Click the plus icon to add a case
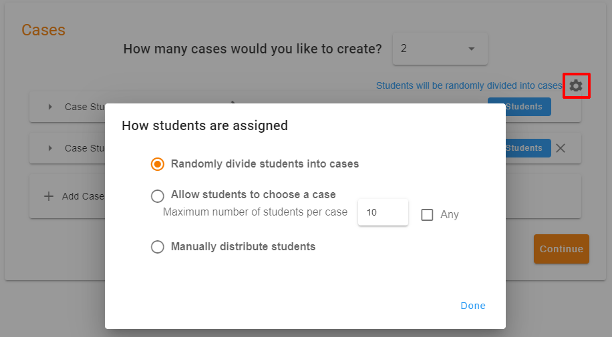This screenshot has height=337, width=612. click(x=49, y=196)
